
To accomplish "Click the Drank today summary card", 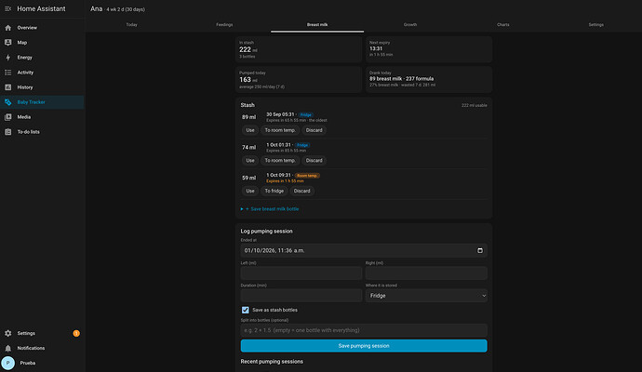I will [429, 80].
